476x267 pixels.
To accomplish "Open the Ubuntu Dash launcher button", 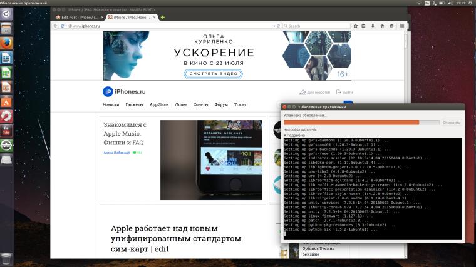I will point(6,14).
